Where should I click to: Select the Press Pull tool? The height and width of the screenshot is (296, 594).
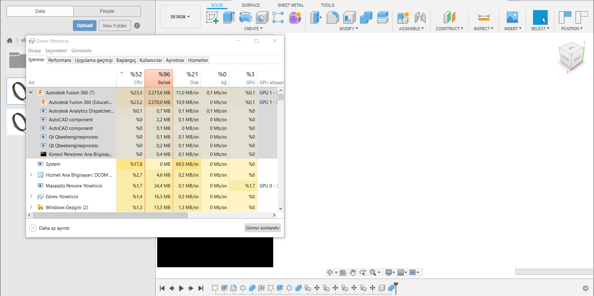coord(316,17)
